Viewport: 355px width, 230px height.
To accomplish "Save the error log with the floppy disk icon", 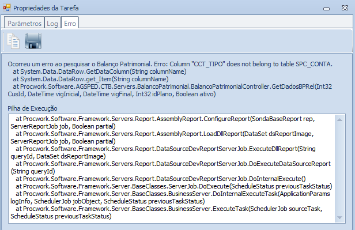I will pyautogui.click(x=33, y=41).
